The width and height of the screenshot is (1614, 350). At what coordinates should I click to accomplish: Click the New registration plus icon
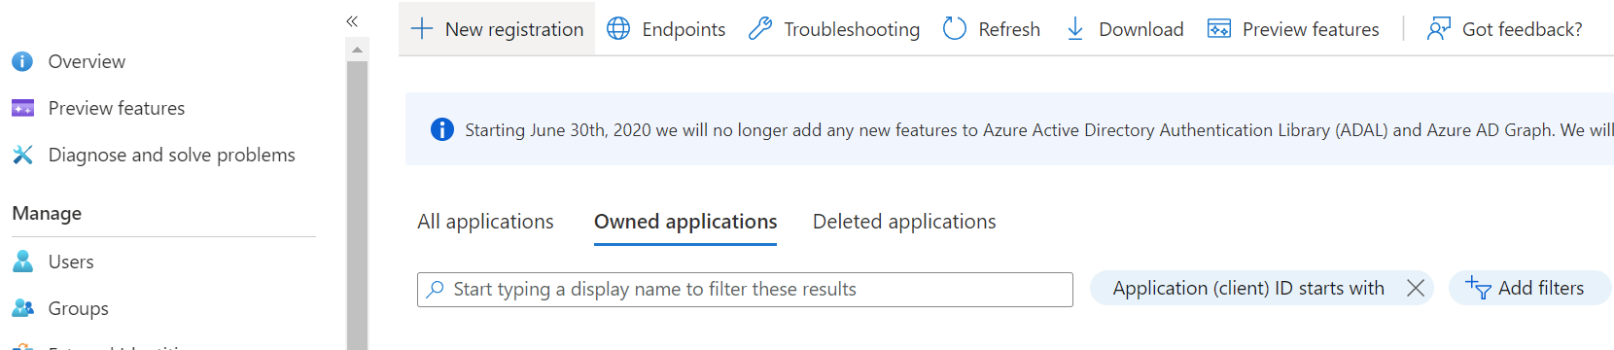pos(422,29)
